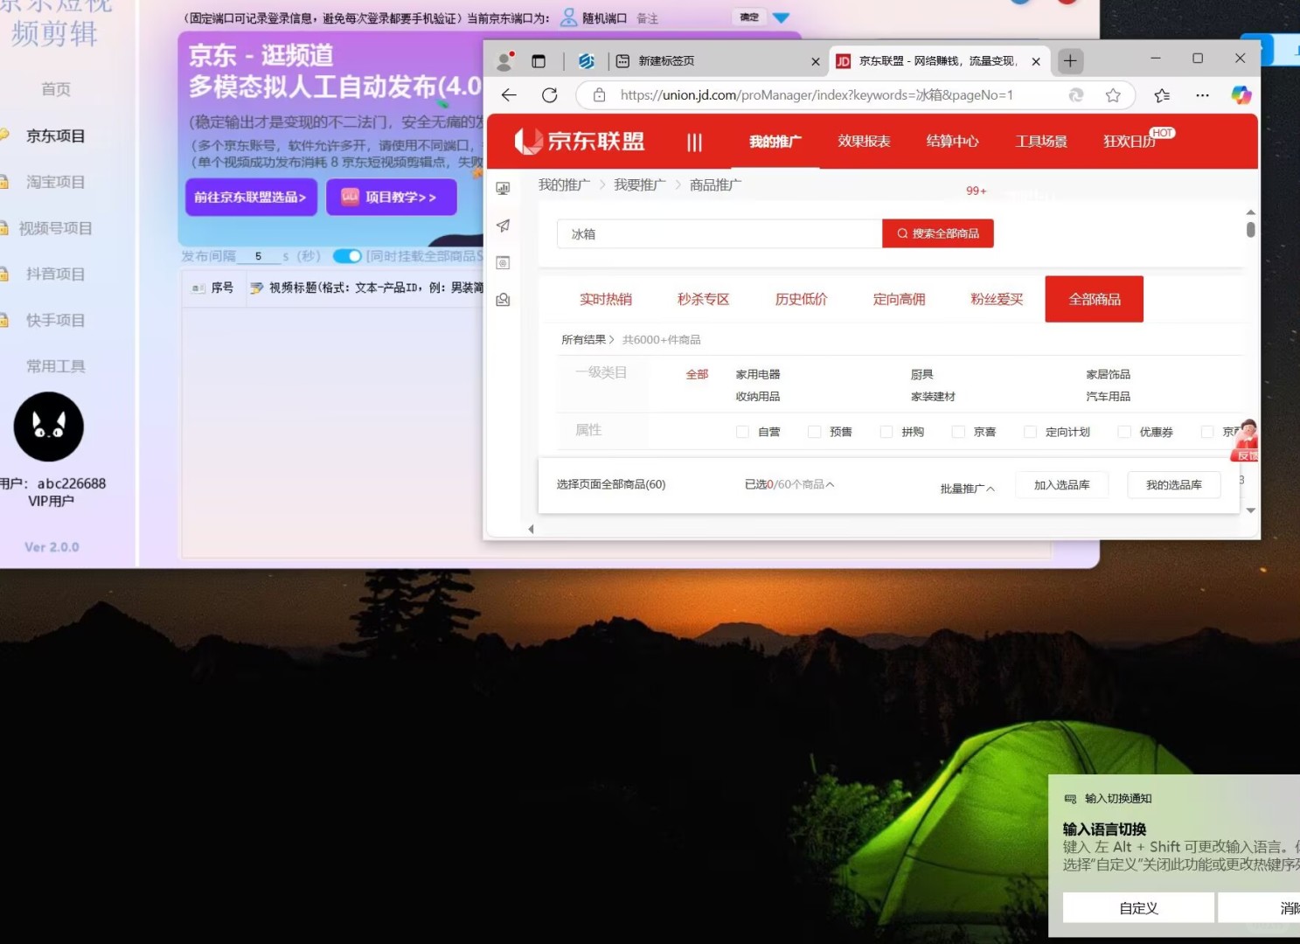Click the cat avatar in editing app
The height and width of the screenshot is (944, 1300).
click(49, 427)
